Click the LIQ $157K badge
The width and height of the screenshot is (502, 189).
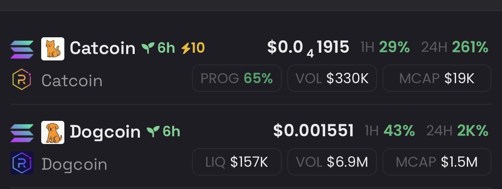click(236, 162)
